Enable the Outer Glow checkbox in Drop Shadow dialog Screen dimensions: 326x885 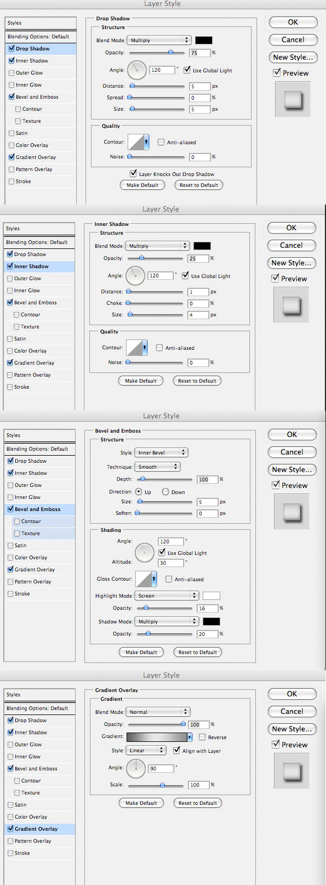(12, 73)
